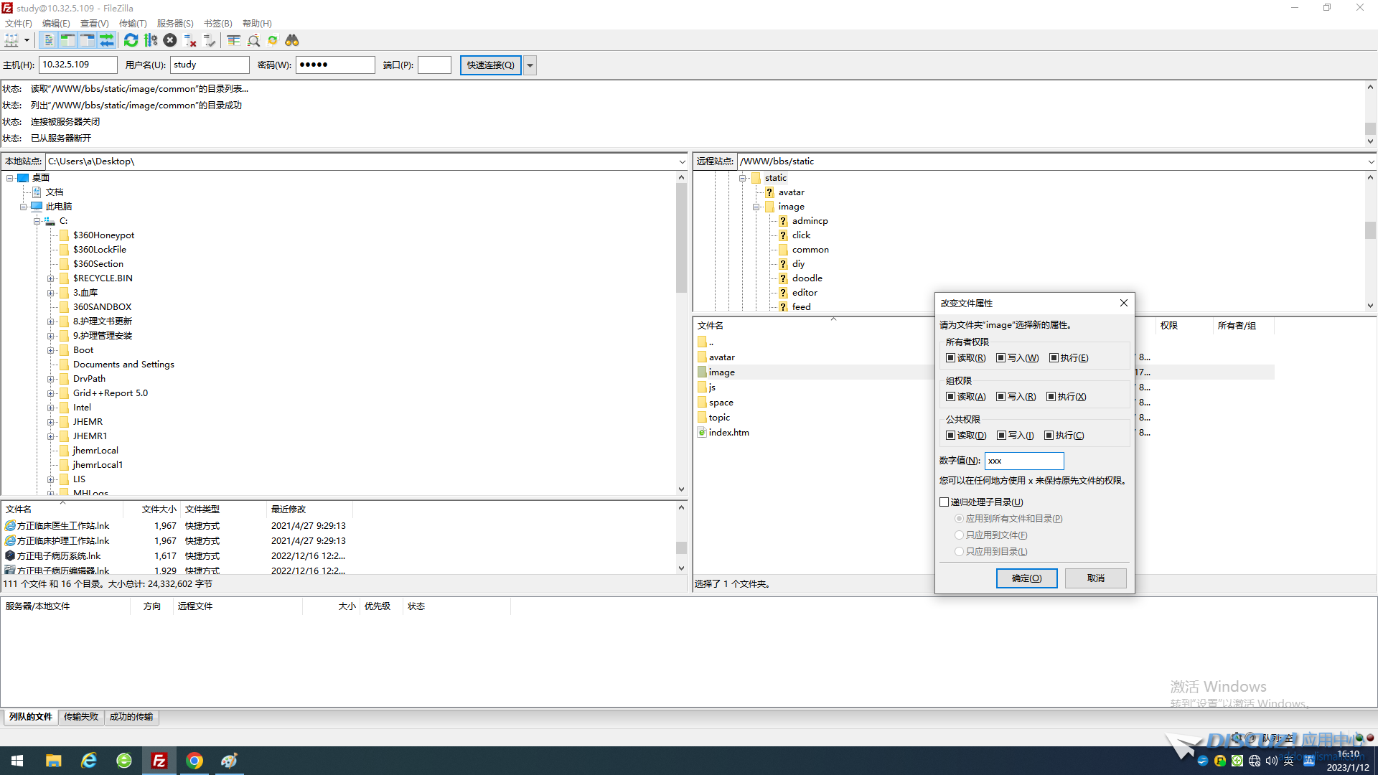Open binoculars file search icon
1378x775 pixels.
click(292, 41)
